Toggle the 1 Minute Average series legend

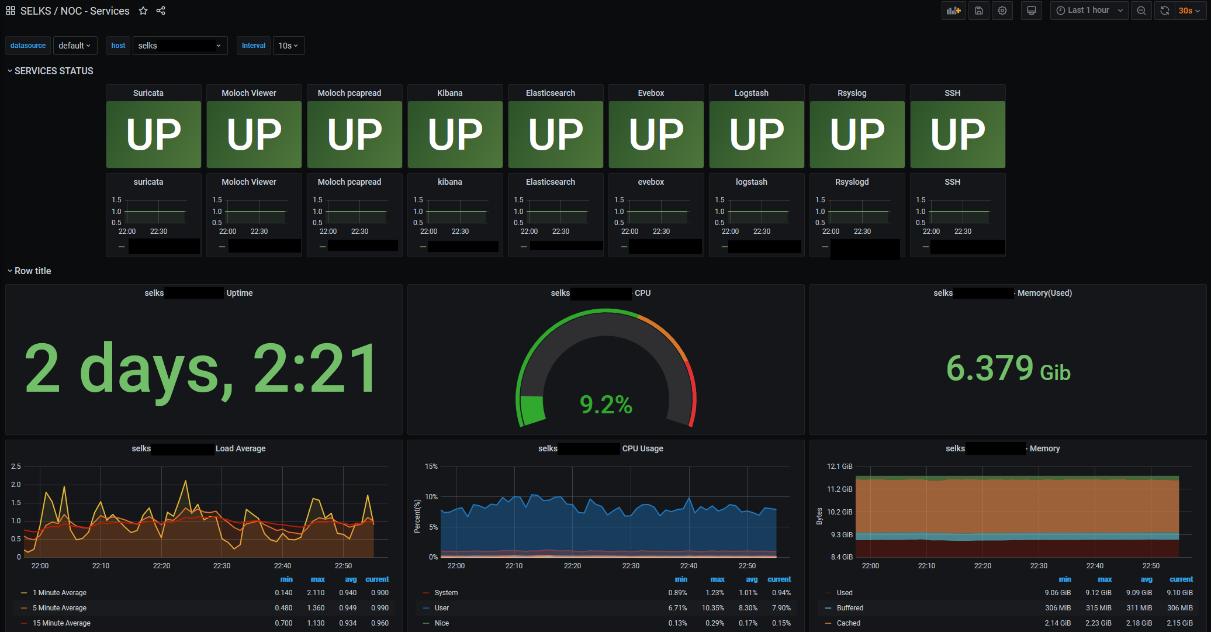pyautogui.click(x=60, y=593)
